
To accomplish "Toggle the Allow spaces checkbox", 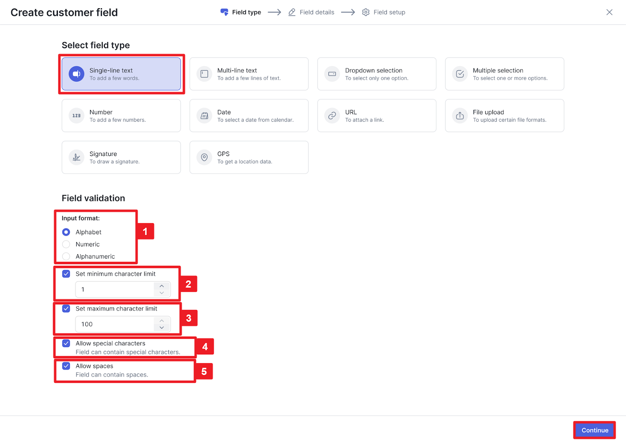I will pos(66,366).
